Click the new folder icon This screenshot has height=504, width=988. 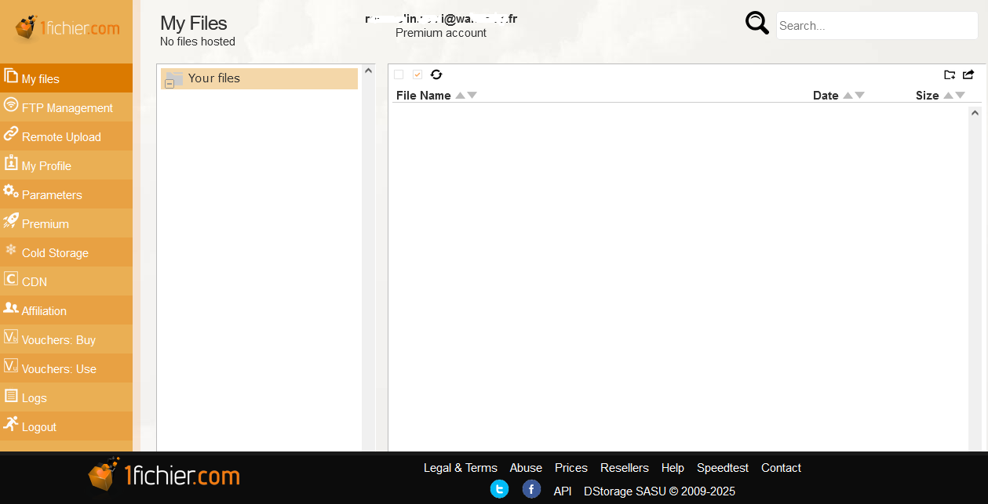[950, 74]
